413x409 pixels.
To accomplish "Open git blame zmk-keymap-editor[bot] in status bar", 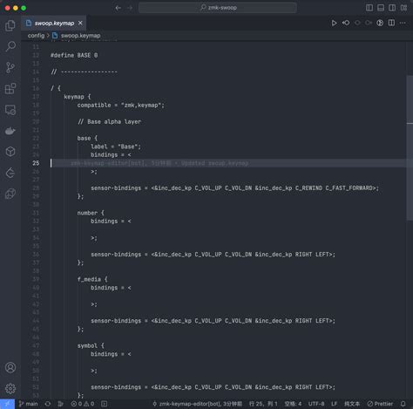I will (197, 404).
